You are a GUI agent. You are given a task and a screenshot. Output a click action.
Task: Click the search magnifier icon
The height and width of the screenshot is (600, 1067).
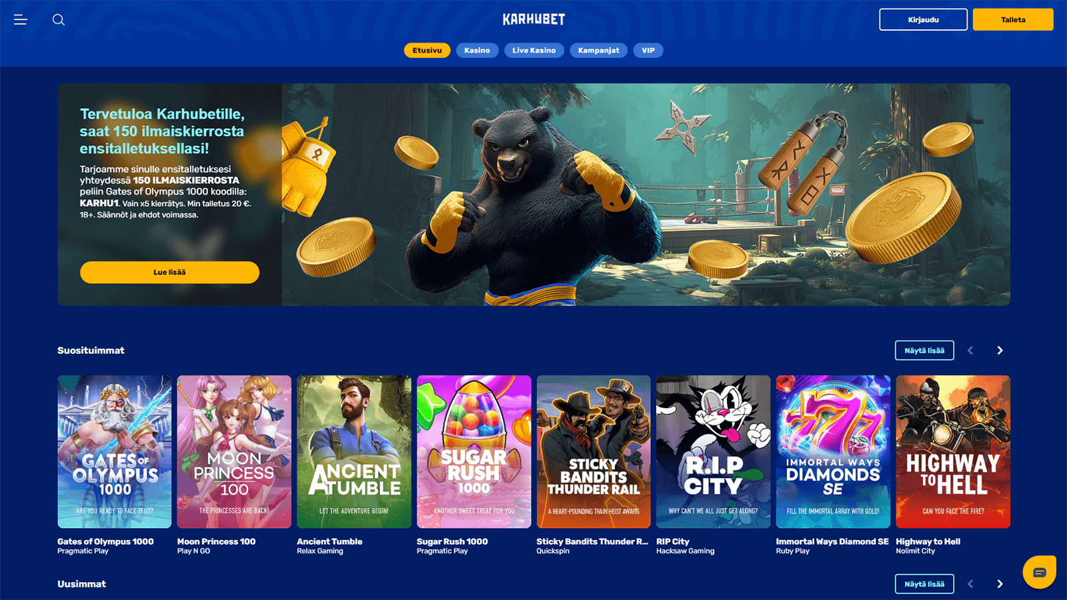click(x=59, y=20)
